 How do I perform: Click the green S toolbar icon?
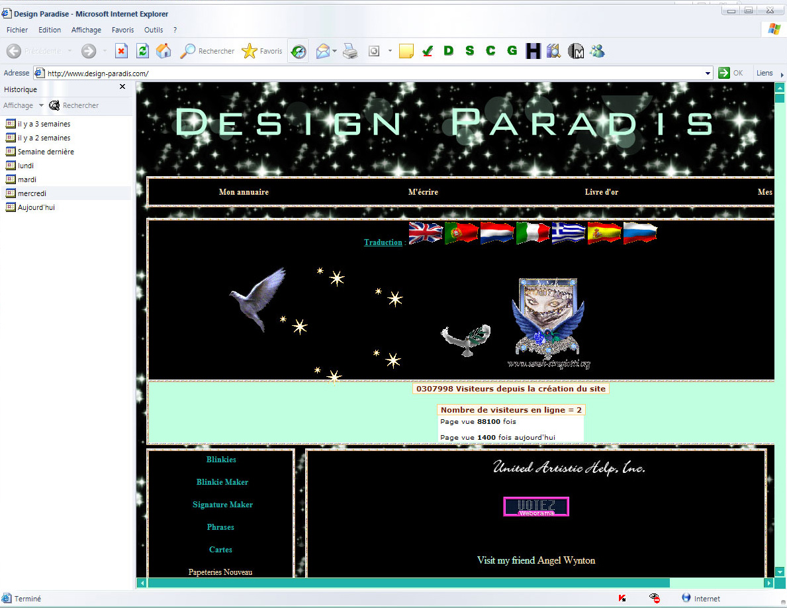click(x=470, y=51)
